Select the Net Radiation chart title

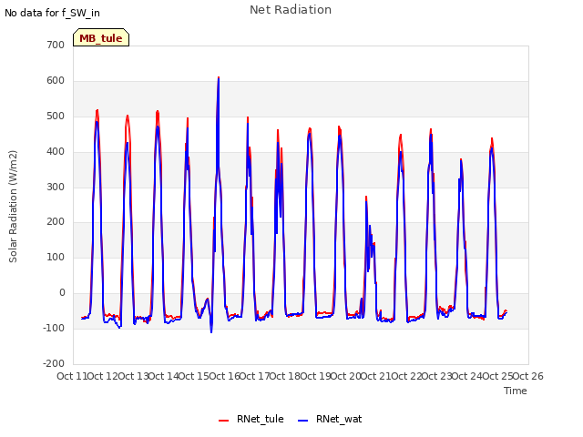[291, 10]
